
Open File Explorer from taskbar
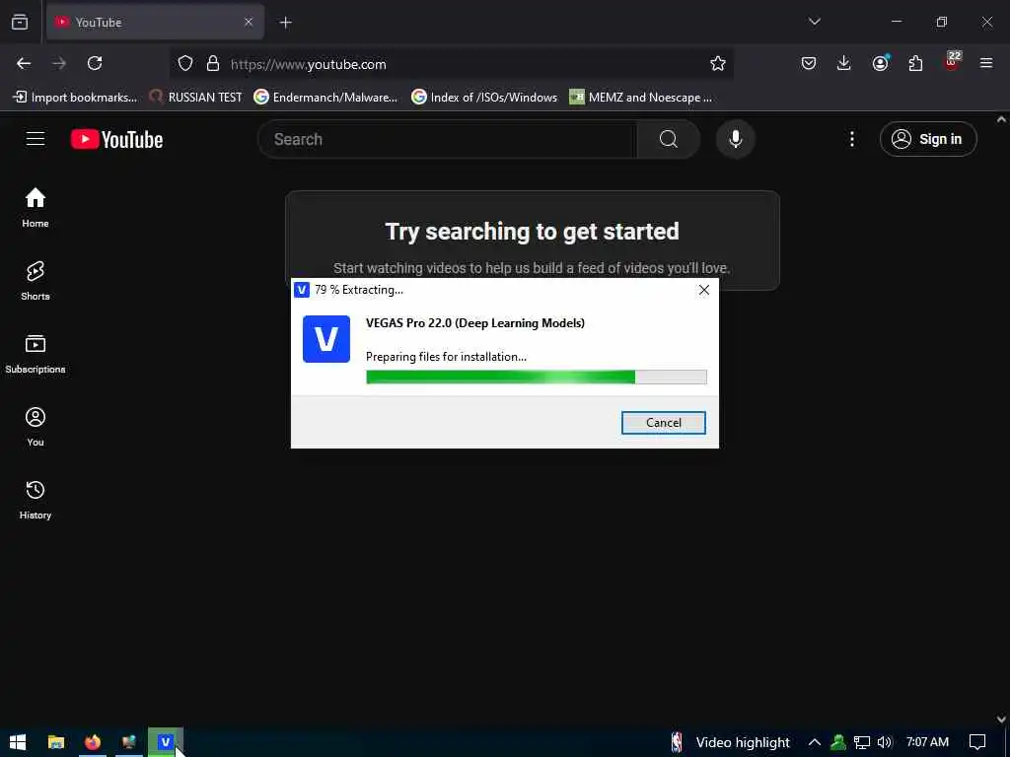point(56,742)
